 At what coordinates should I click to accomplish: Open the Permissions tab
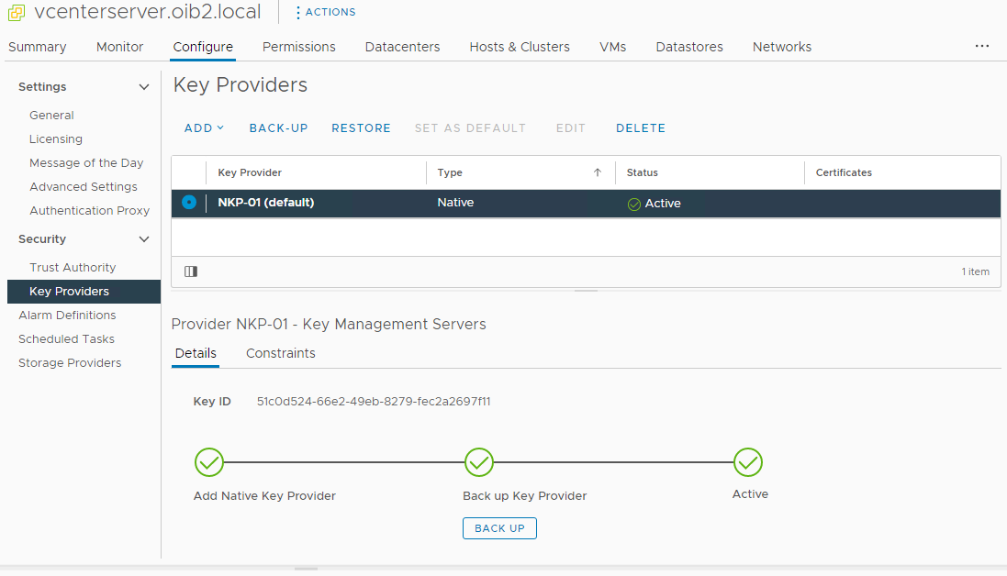[x=298, y=47]
